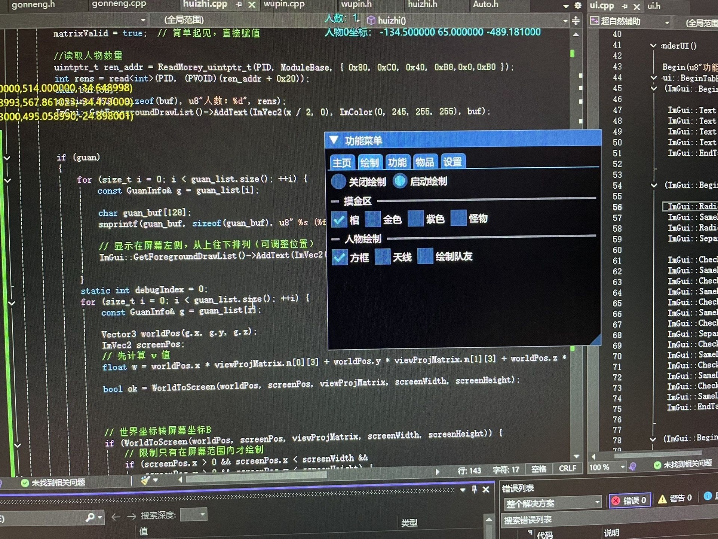The height and width of the screenshot is (539, 718).
Task: Click the ui.cpp horizontal scrollbar thumb
Action: (x=658, y=455)
